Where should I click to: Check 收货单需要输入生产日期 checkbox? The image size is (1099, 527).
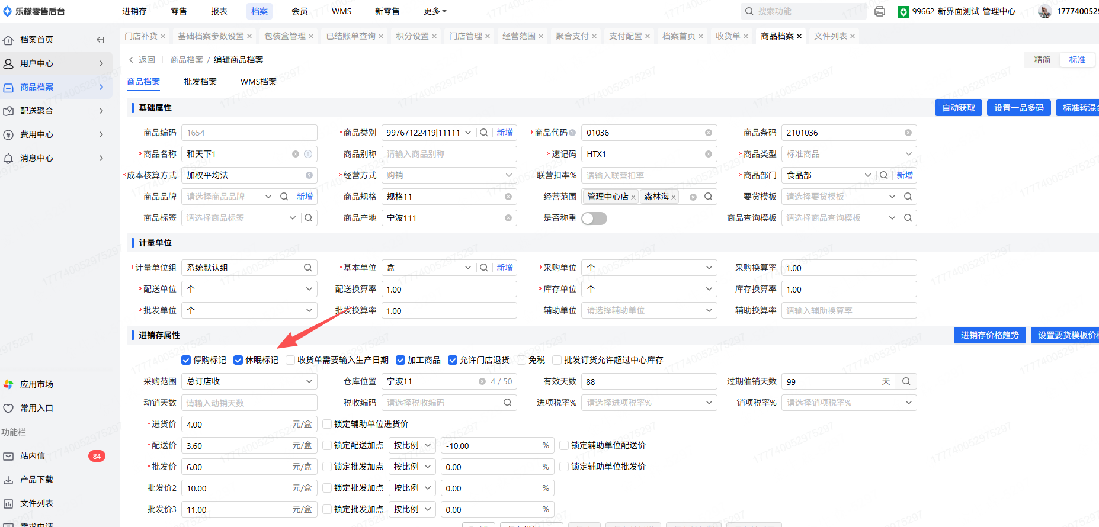coord(290,360)
